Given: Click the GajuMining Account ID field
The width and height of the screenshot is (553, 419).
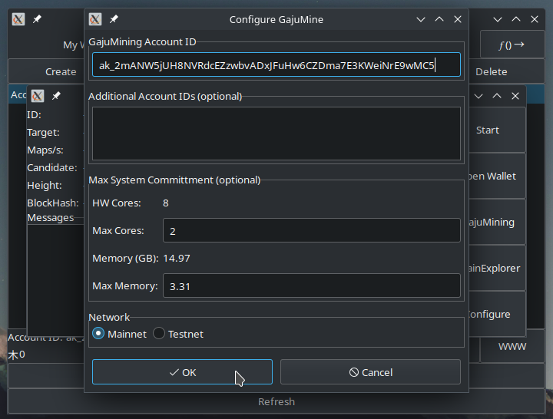Looking at the screenshot, I should (x=276, y=65).
